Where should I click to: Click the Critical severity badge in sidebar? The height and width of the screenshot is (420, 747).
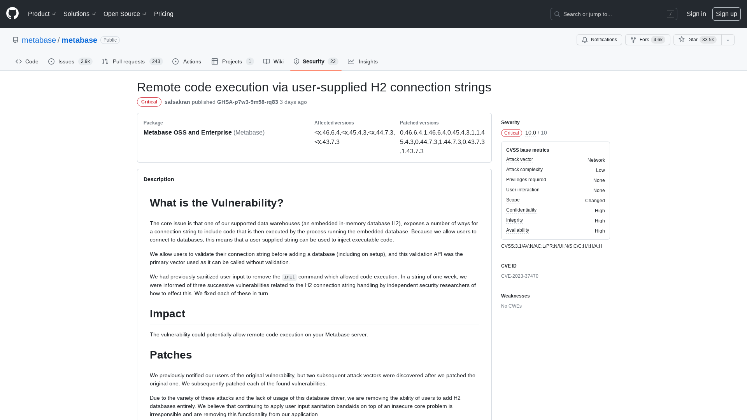(x=512, y=133)
